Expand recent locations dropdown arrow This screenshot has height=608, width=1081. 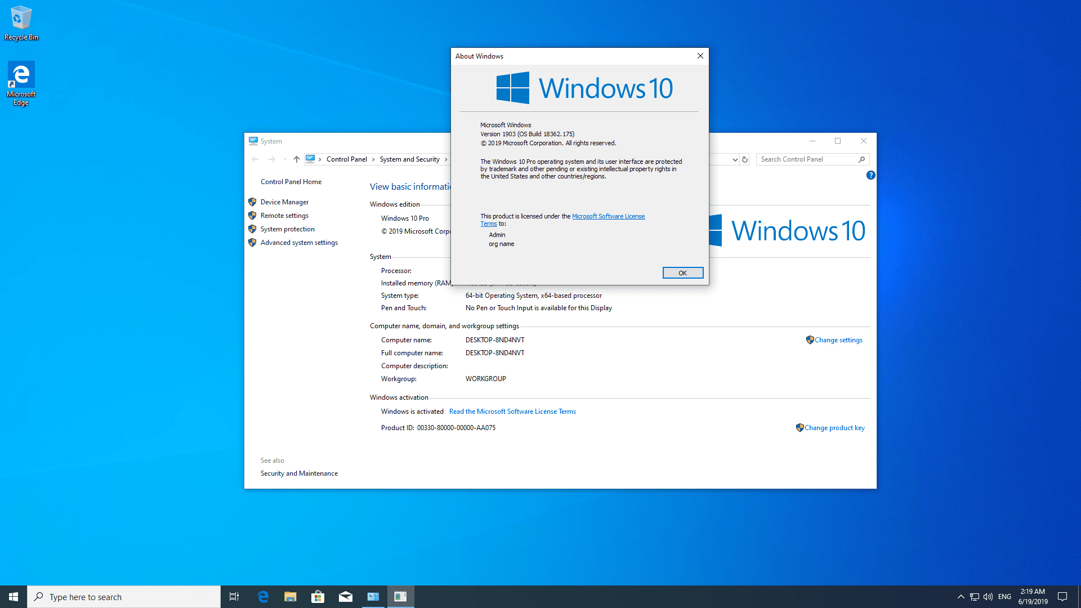point(285,159)
